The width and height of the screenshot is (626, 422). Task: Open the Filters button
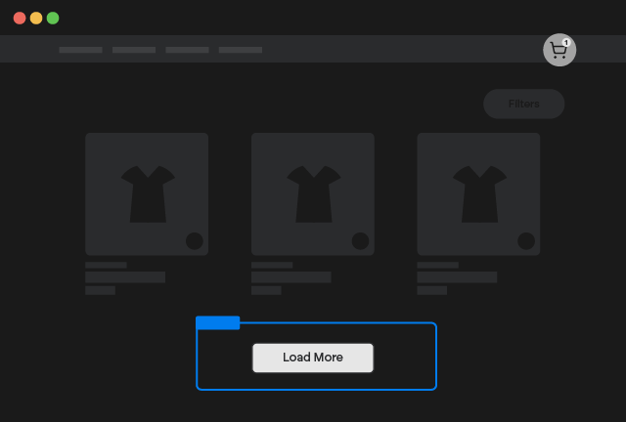click(523, 104)
